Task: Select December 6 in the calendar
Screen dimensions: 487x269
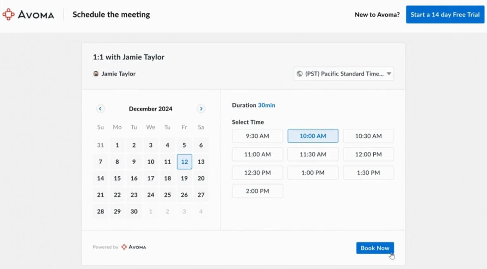Action: [201, 145]
